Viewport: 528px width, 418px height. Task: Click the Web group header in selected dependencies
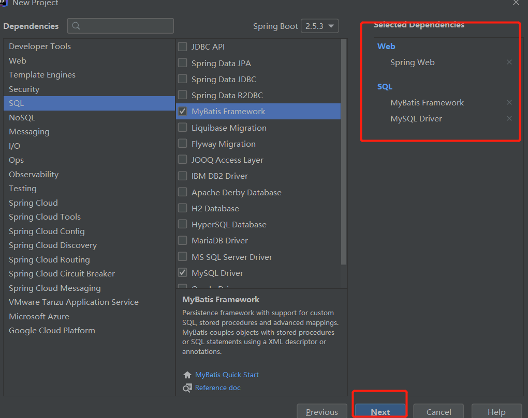pyautogui.click(x=386, y=47)
